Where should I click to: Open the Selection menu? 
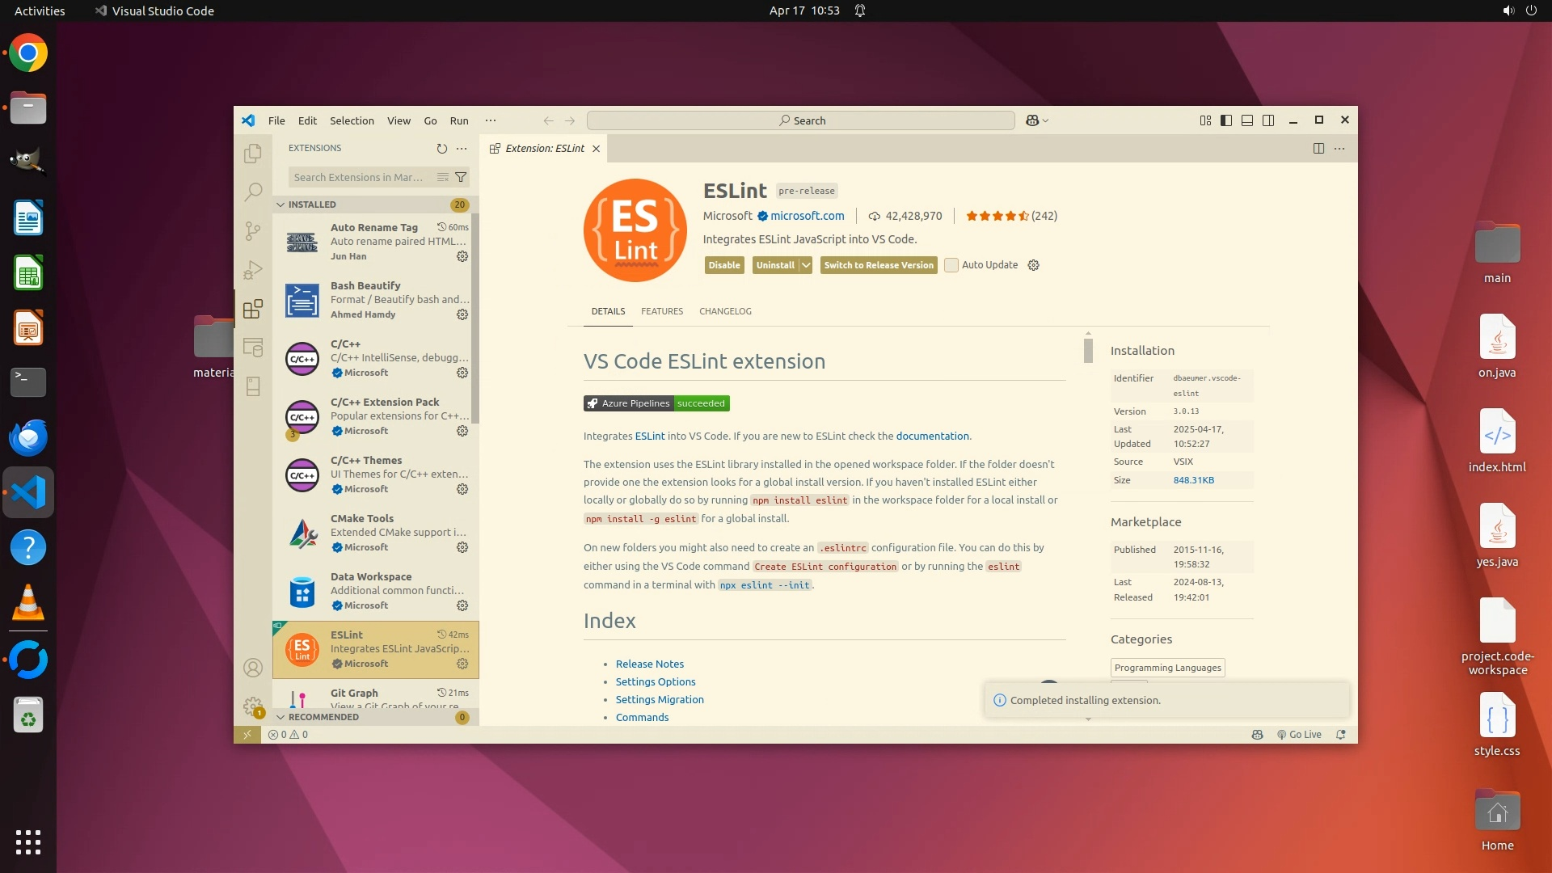click(x=352, y=120)
